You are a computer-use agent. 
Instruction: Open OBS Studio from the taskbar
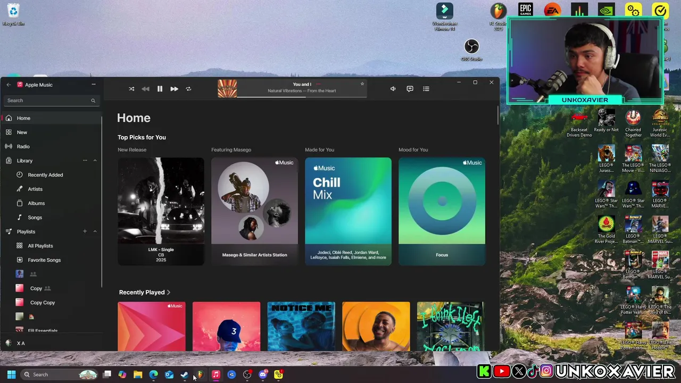point(247,374)
